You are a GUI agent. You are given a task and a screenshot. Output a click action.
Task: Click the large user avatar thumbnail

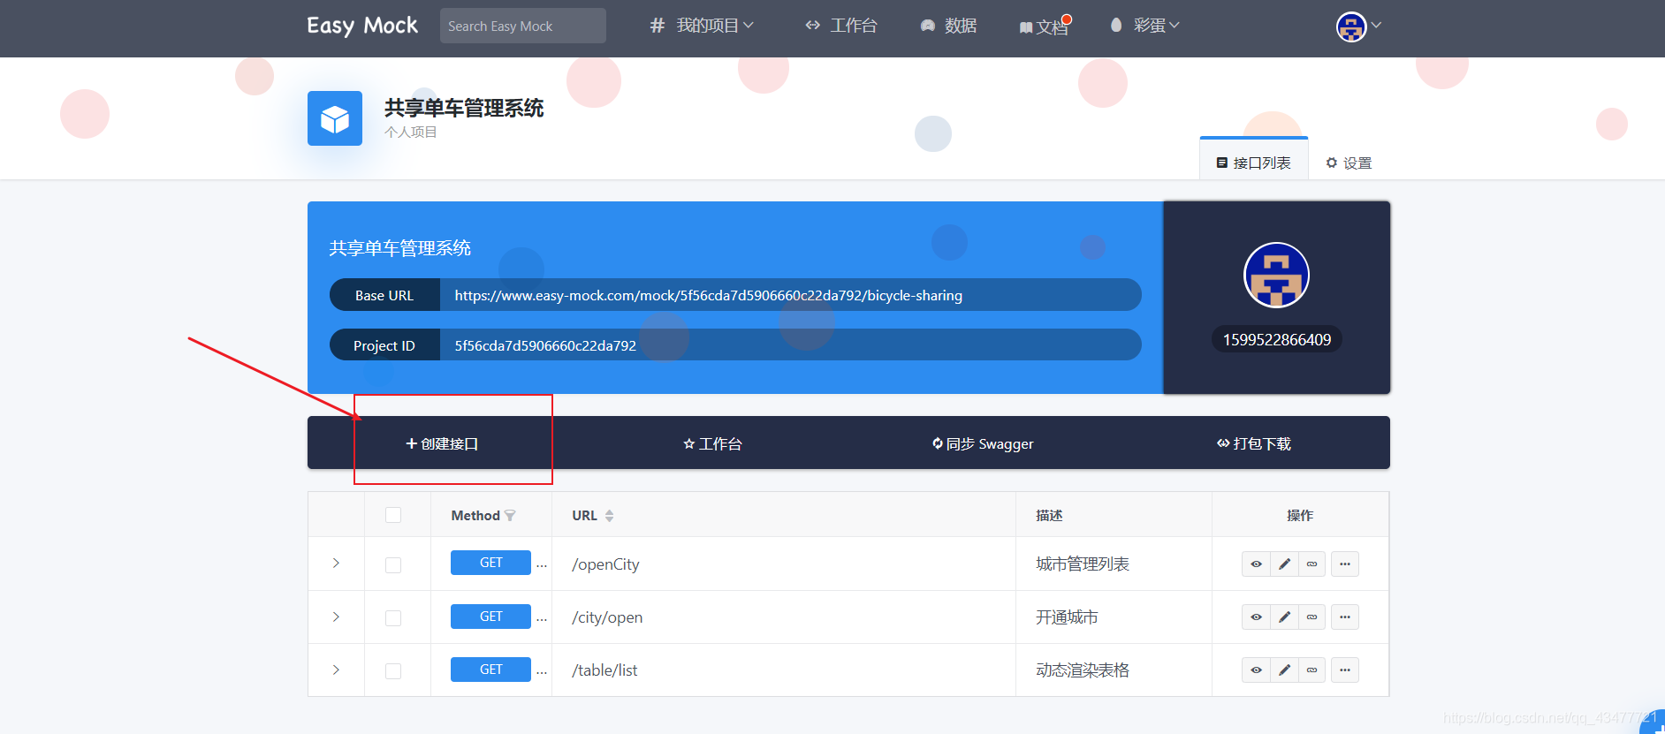[x=1276, y=275]
